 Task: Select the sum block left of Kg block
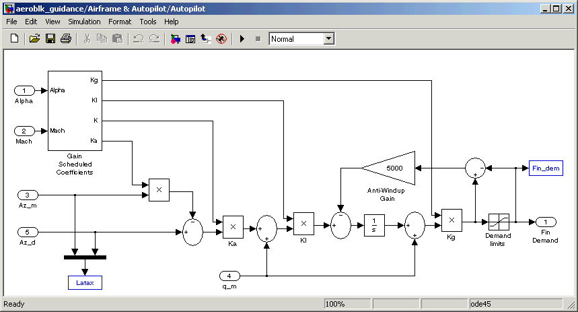414,225
